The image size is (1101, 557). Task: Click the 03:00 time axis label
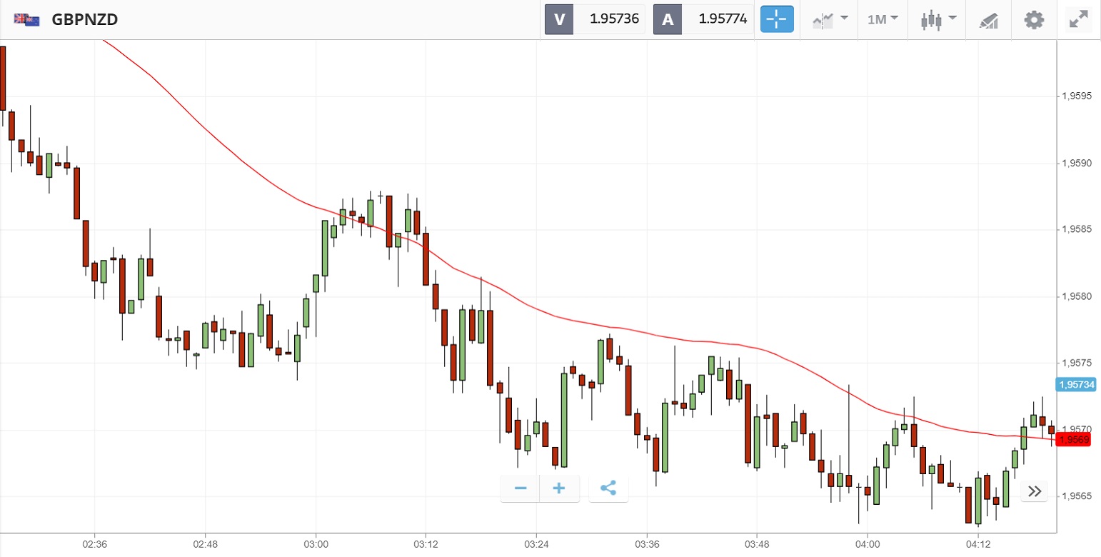pyautogui.click(x=316, y=544)
